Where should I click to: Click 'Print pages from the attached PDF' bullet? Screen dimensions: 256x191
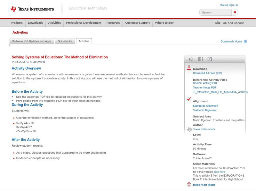point(59,101)
